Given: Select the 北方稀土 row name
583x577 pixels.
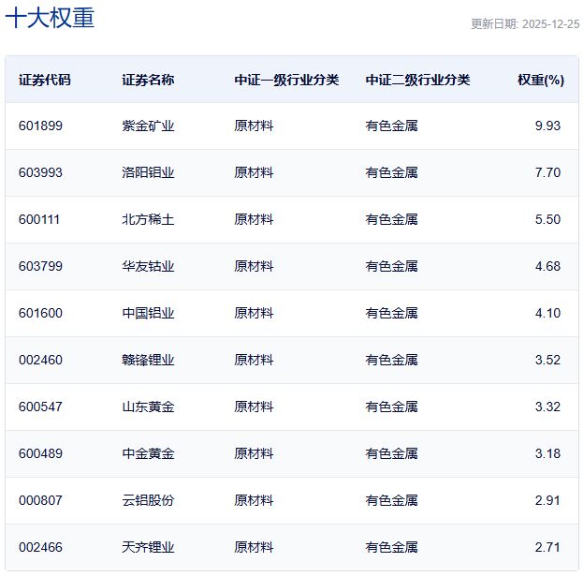Looking at the screenshot, I should pos(148,219).
